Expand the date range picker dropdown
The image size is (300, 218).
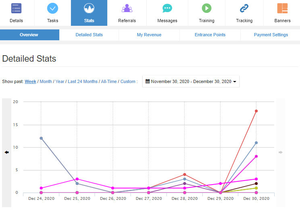[191, 81]
